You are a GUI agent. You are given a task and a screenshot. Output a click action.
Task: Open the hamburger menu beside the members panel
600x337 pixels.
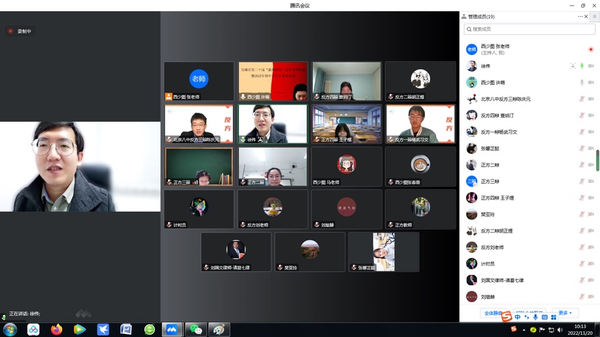[x=594, y=17]
